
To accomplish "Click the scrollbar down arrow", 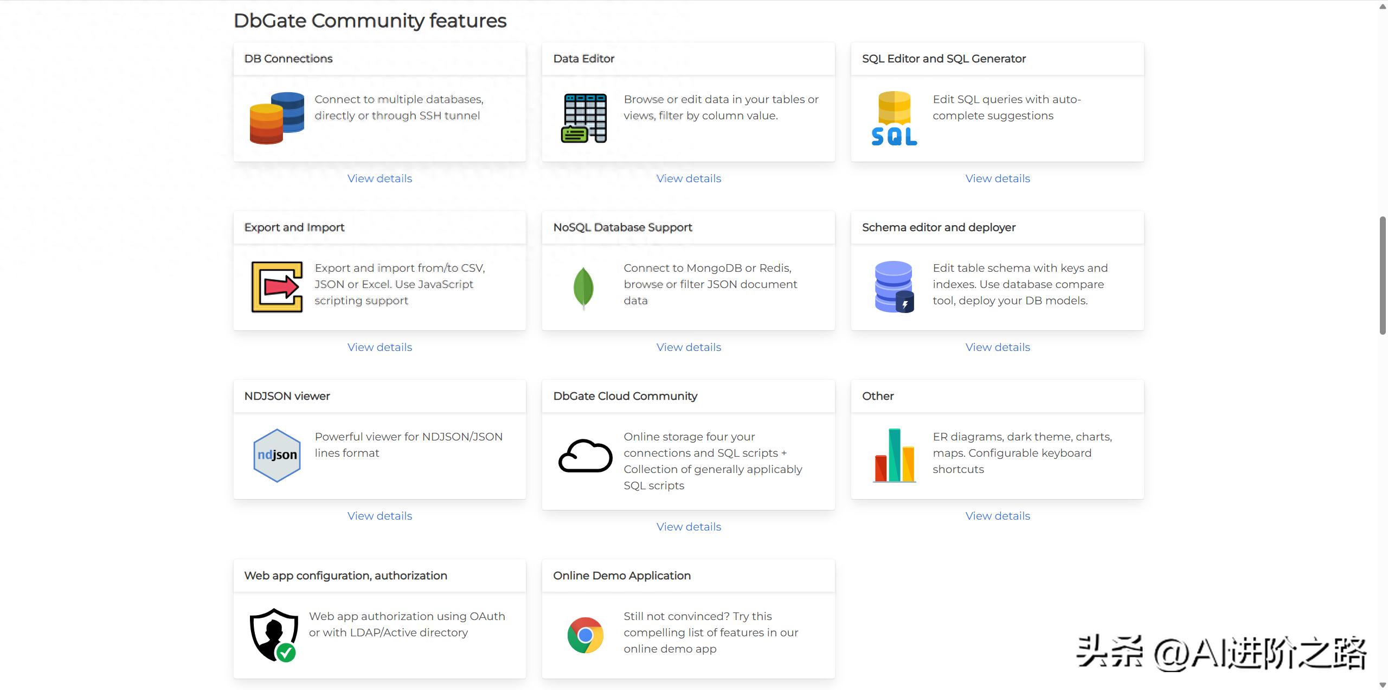I will click(x=1383, y=685).
